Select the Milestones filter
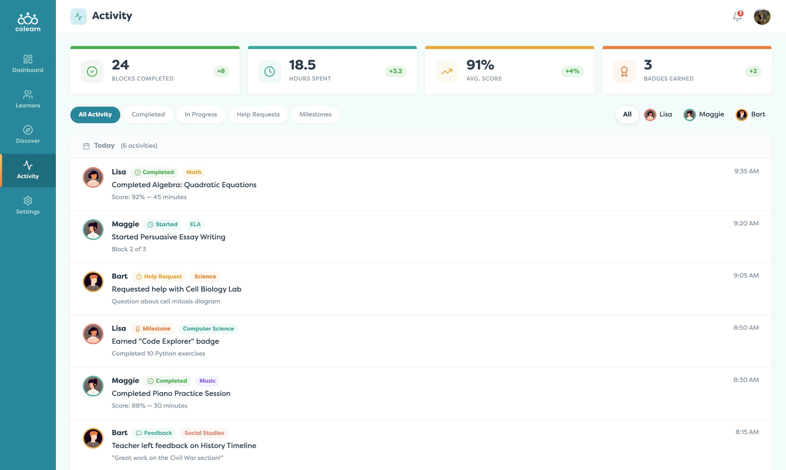 pos(315,115)
